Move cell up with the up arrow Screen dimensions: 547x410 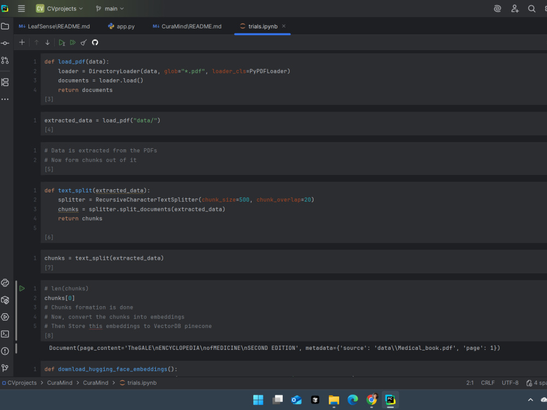pyautogui.click(x=36, y=43)
